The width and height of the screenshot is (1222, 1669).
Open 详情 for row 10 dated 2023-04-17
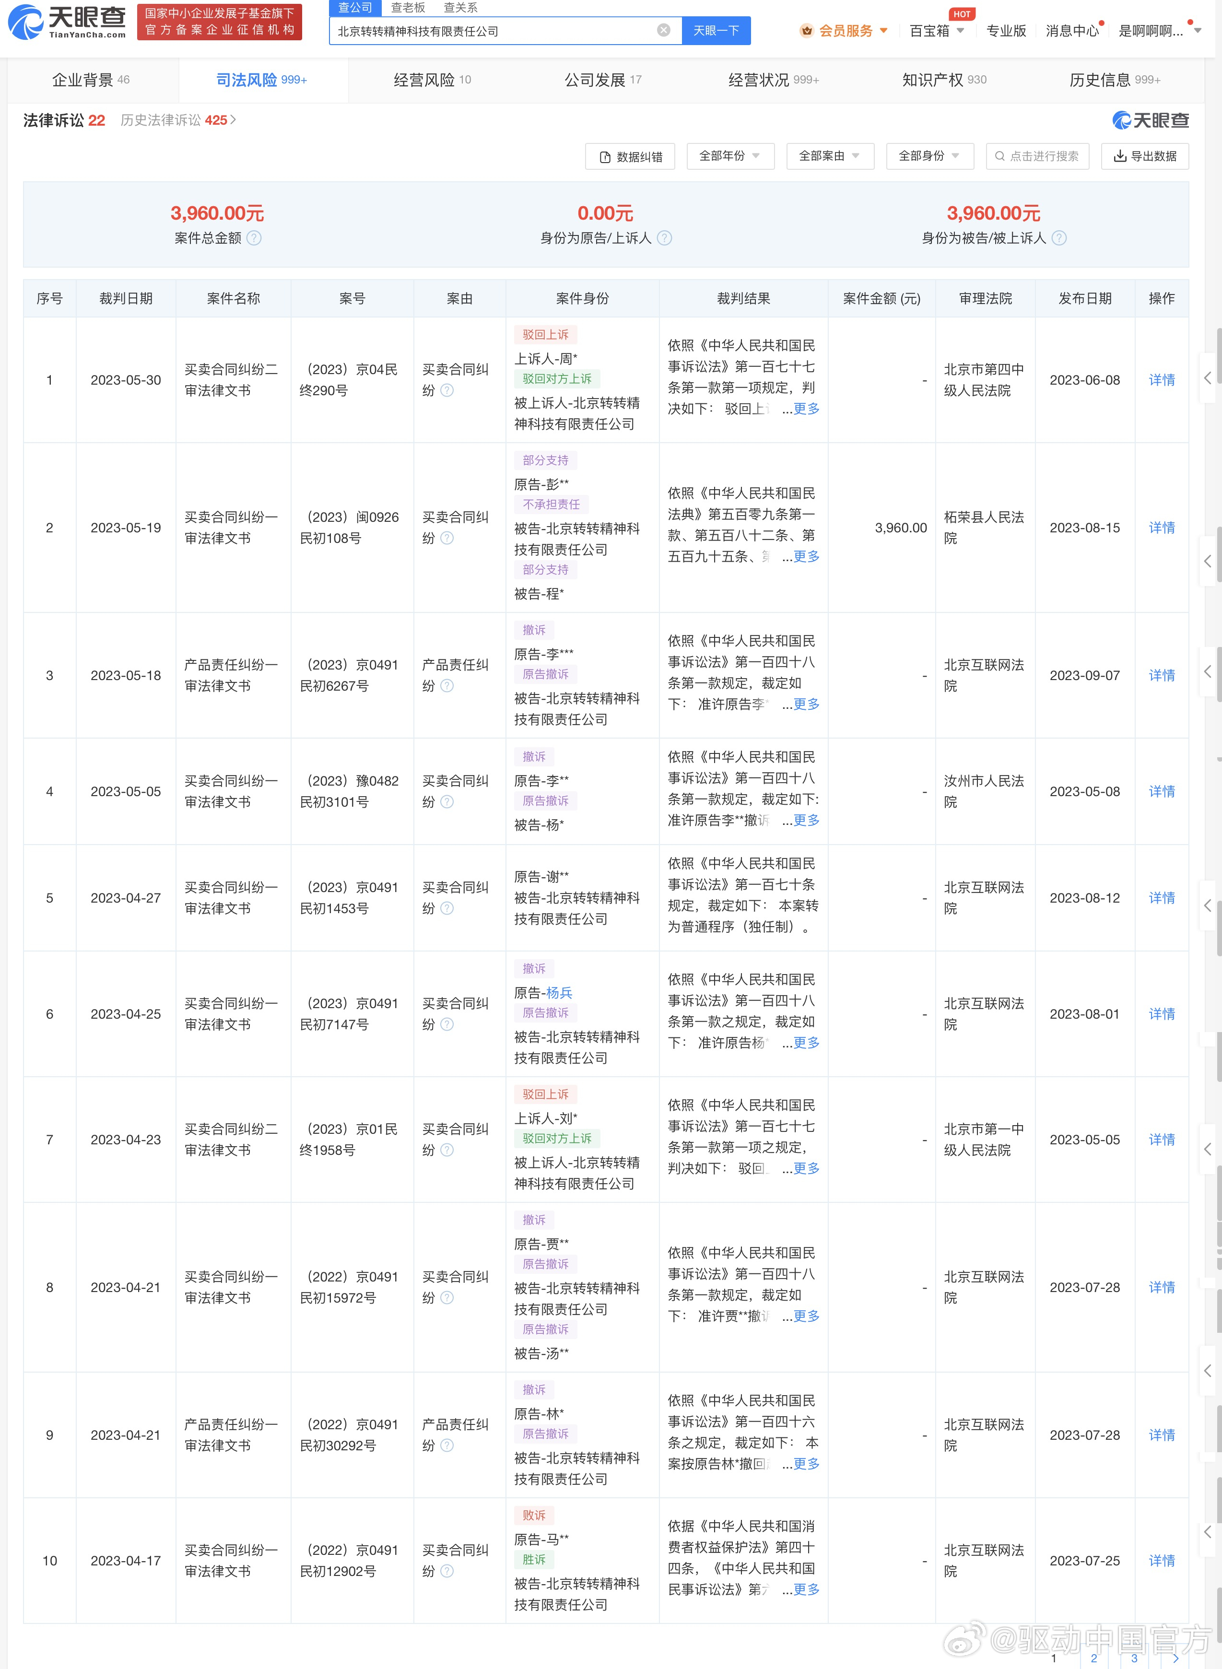point(1162,1561)
